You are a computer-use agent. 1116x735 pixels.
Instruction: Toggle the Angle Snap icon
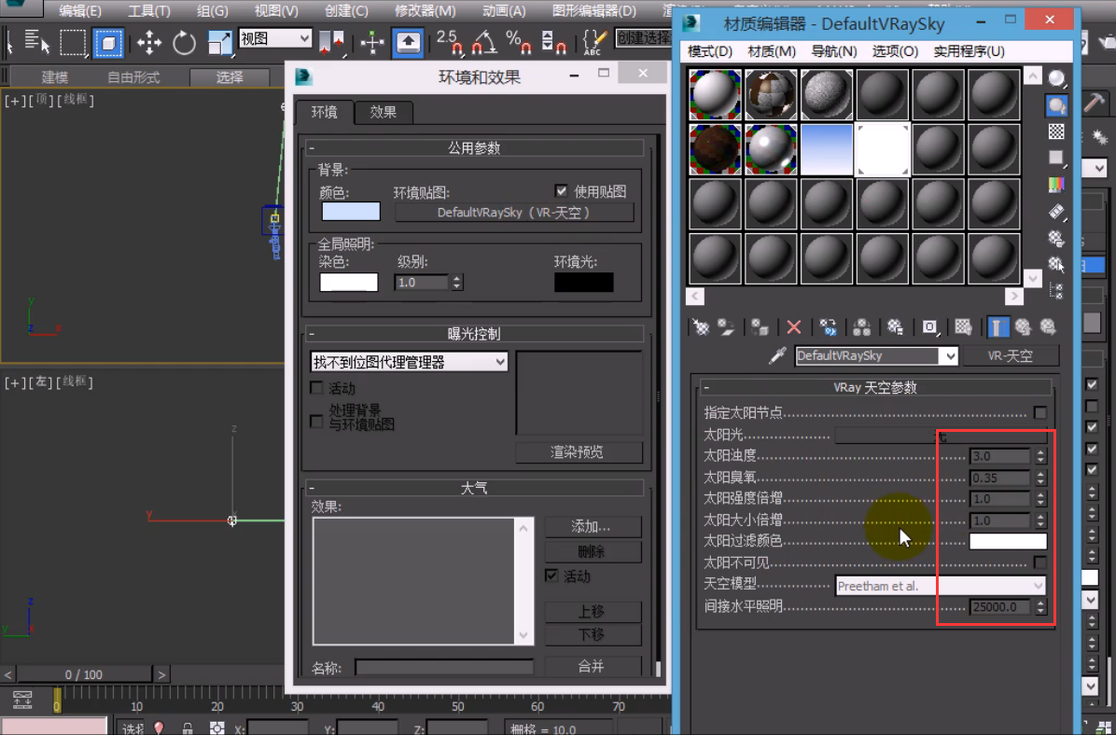pyautogui.click(x=483, y=42)
